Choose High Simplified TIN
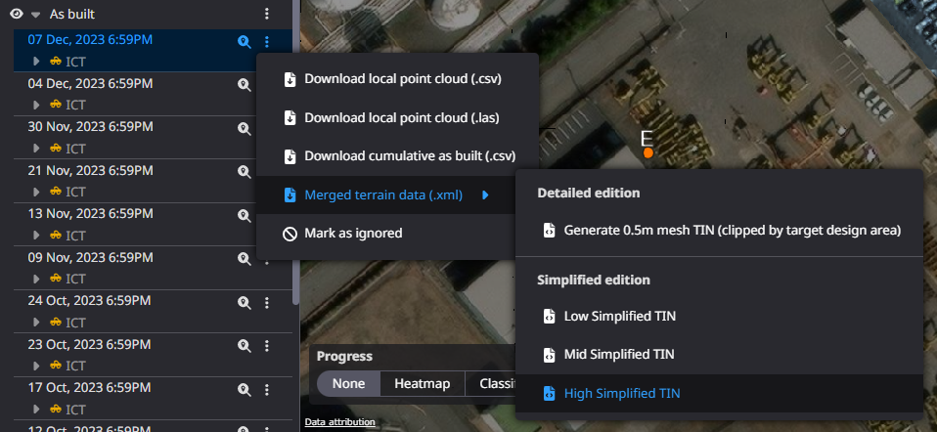937x432 pixels. tap(720, 393)
